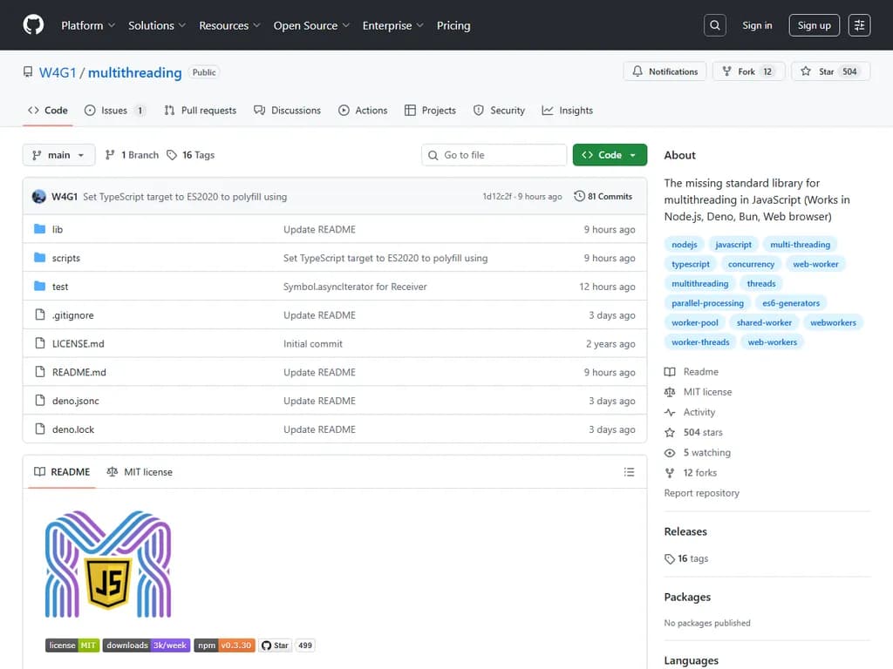Screen dimensions: 893x669
Task: Click the 81 Commits history link
Action: point(603,197)
